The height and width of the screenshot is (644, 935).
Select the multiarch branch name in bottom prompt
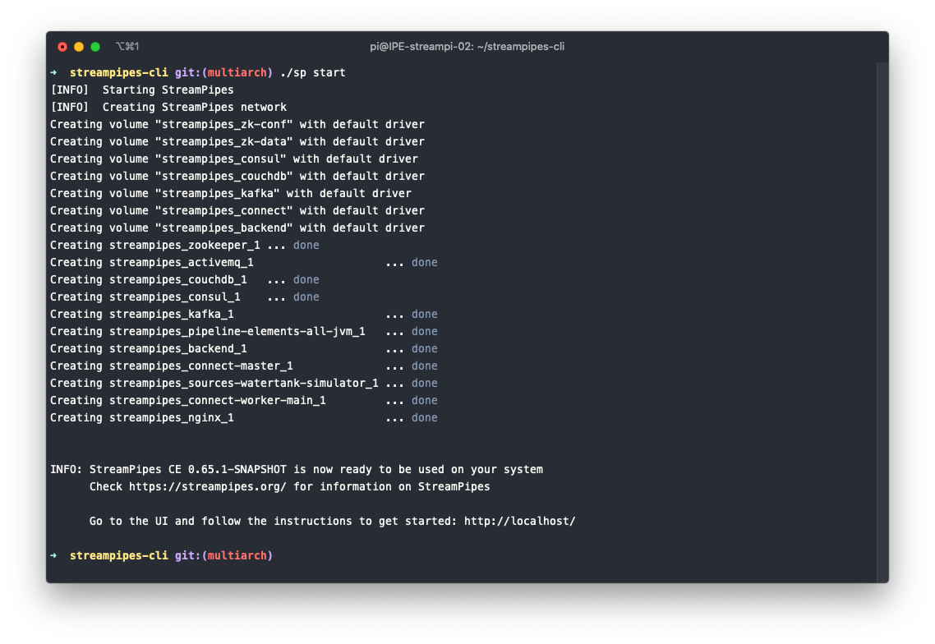(x=237, y=555)
